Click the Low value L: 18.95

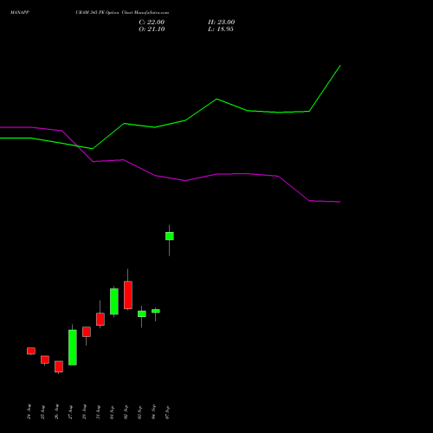tap(221, 29)
